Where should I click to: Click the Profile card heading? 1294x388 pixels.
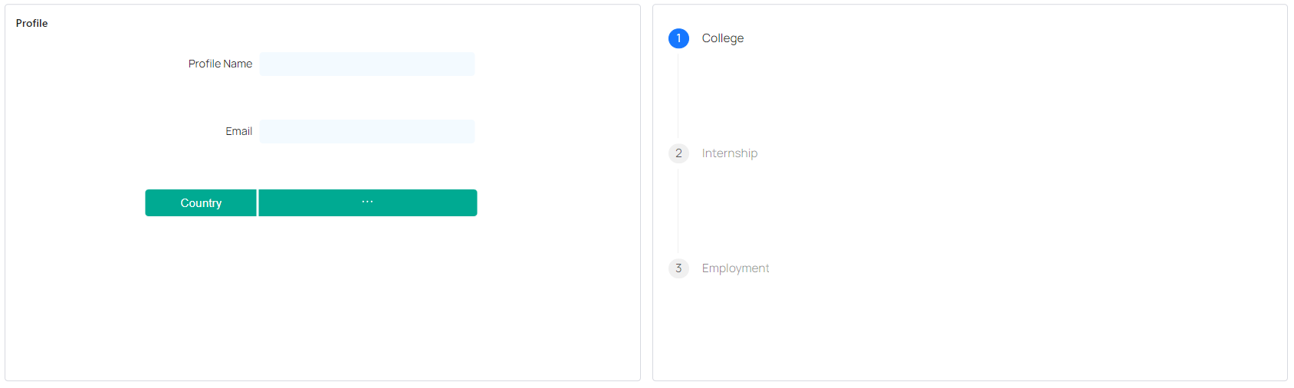point(32,23)
